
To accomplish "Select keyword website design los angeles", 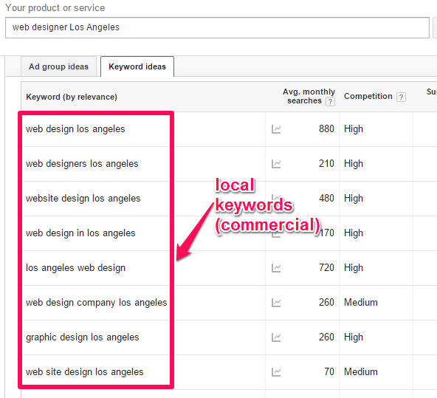I will click(83, 199).
